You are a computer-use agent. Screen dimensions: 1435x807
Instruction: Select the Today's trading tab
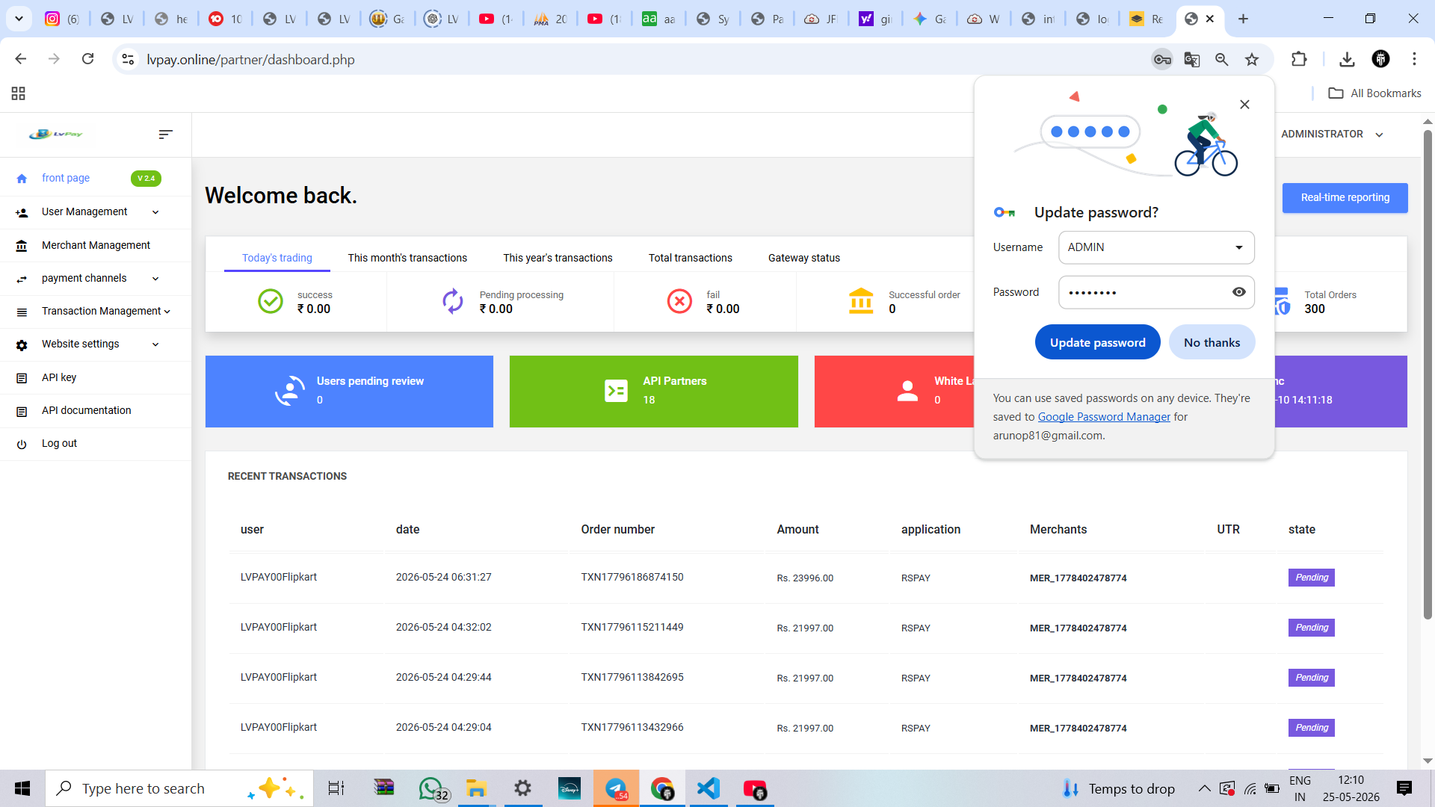pos(277,258)
